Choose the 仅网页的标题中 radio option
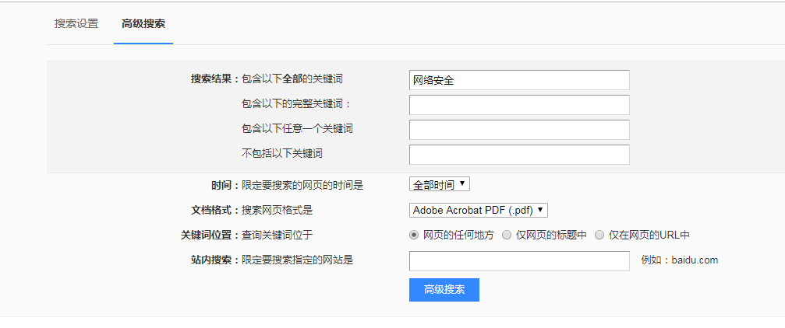The height and width of the screenshot is (328, 785). pyautogui.click(x=507, y=235)
